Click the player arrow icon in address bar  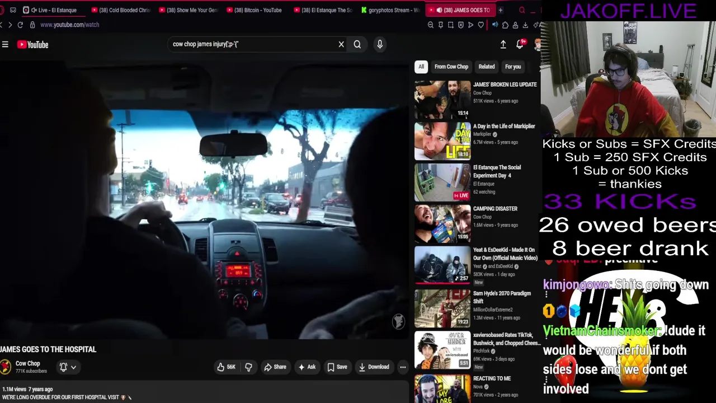tap(471, 25)
